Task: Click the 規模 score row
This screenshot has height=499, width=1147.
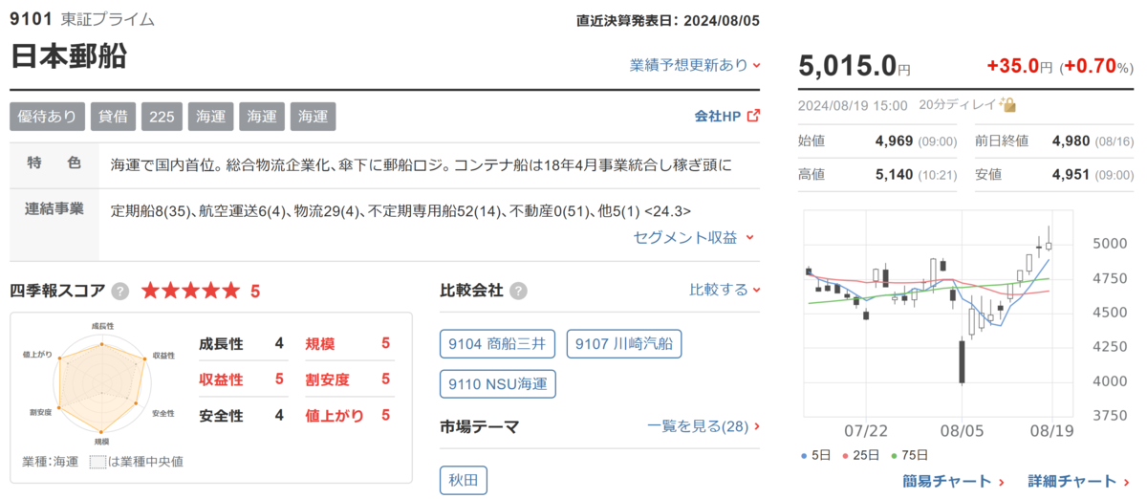Action: [x=349, y=343]
